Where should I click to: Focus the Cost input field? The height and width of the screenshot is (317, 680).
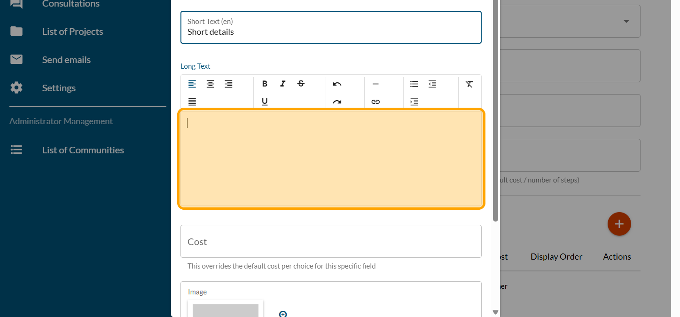331,241
